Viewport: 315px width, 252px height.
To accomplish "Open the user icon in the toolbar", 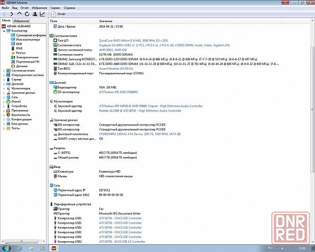I will [x=34, y=14].
